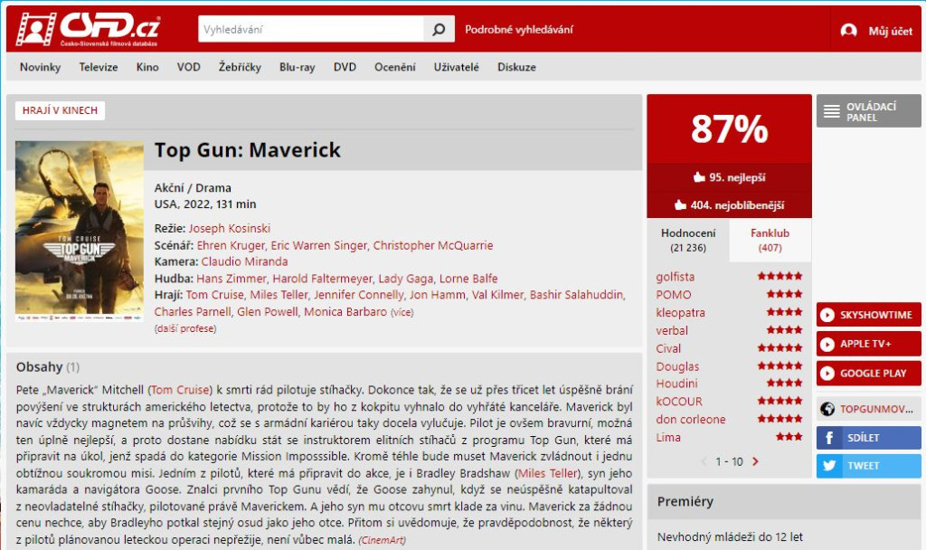This screenshot has height=550, width=926.
Task: Open the Můj účet user icon
Action: pos(848,30)
